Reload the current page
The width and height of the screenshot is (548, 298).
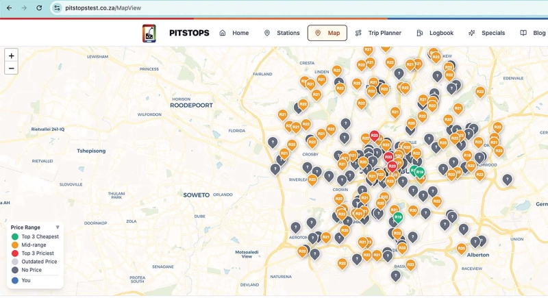click(39, 8)
